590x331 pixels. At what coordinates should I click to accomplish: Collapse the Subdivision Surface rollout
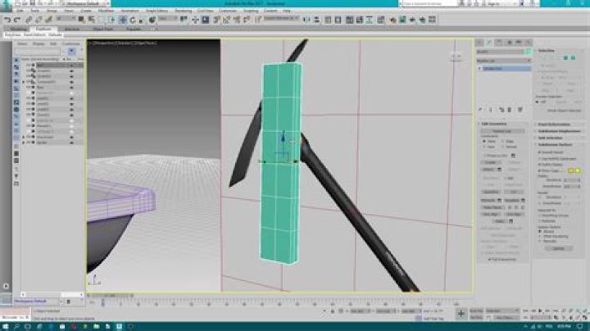click(559, 145)
